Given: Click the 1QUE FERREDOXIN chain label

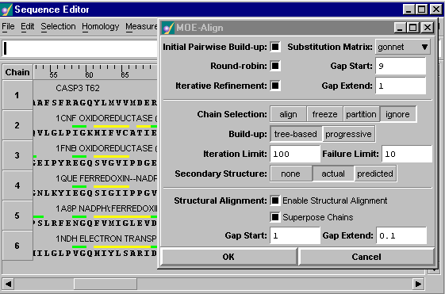Looking at the screenshot, I should pyautogui.click(x=106, y=178).
